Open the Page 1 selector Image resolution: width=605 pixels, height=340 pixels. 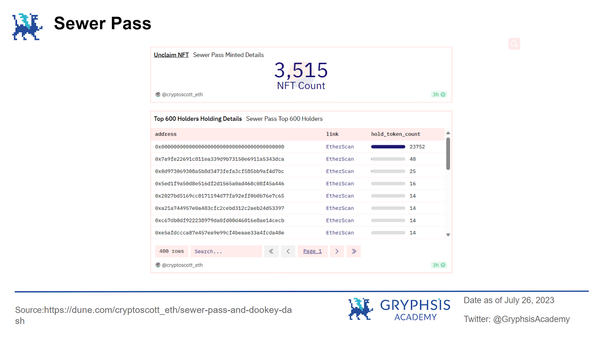[x=312, y=251]
